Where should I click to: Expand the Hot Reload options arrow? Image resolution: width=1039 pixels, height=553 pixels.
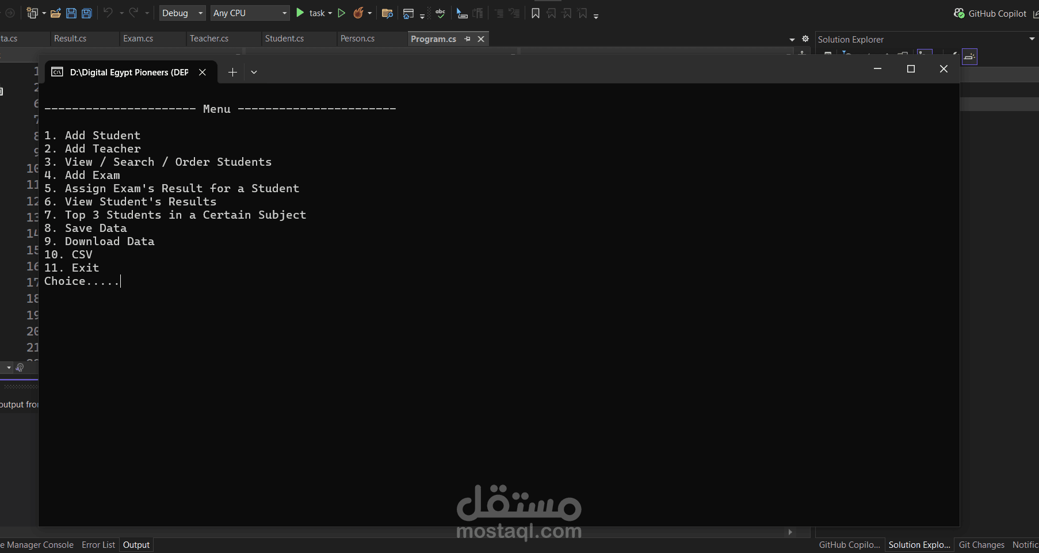pos(369,13)
